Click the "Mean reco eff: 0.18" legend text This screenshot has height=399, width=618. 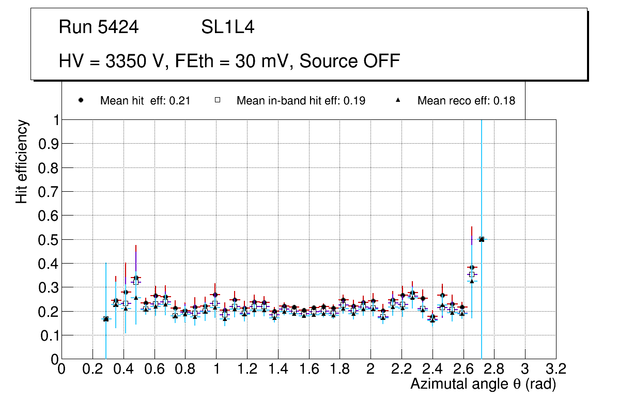[x=466, y=101]
